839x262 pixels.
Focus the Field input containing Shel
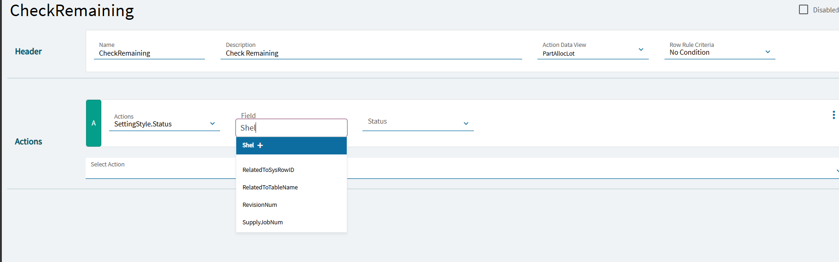291,128
